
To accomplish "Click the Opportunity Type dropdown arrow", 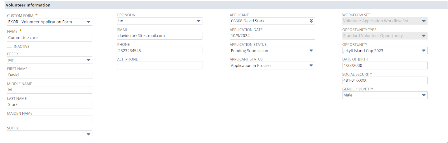I will click(424, 36).
